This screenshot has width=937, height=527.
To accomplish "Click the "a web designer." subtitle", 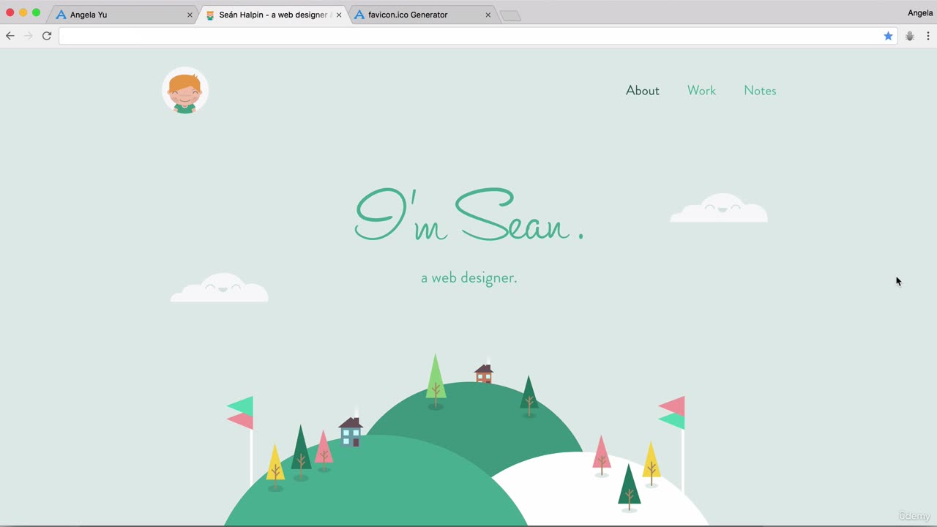I will (469, 278).
